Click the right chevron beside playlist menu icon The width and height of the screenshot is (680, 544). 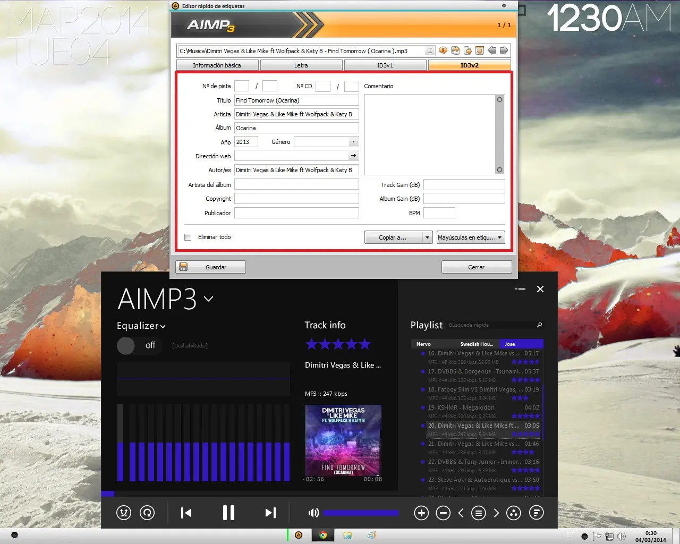point(496,513)
